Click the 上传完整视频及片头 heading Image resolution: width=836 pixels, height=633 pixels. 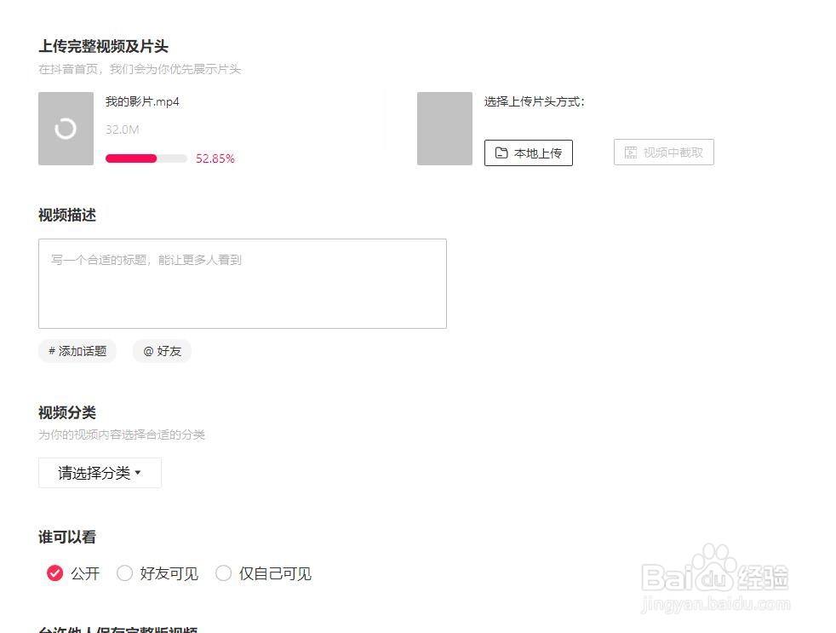[x=103, y=46]
